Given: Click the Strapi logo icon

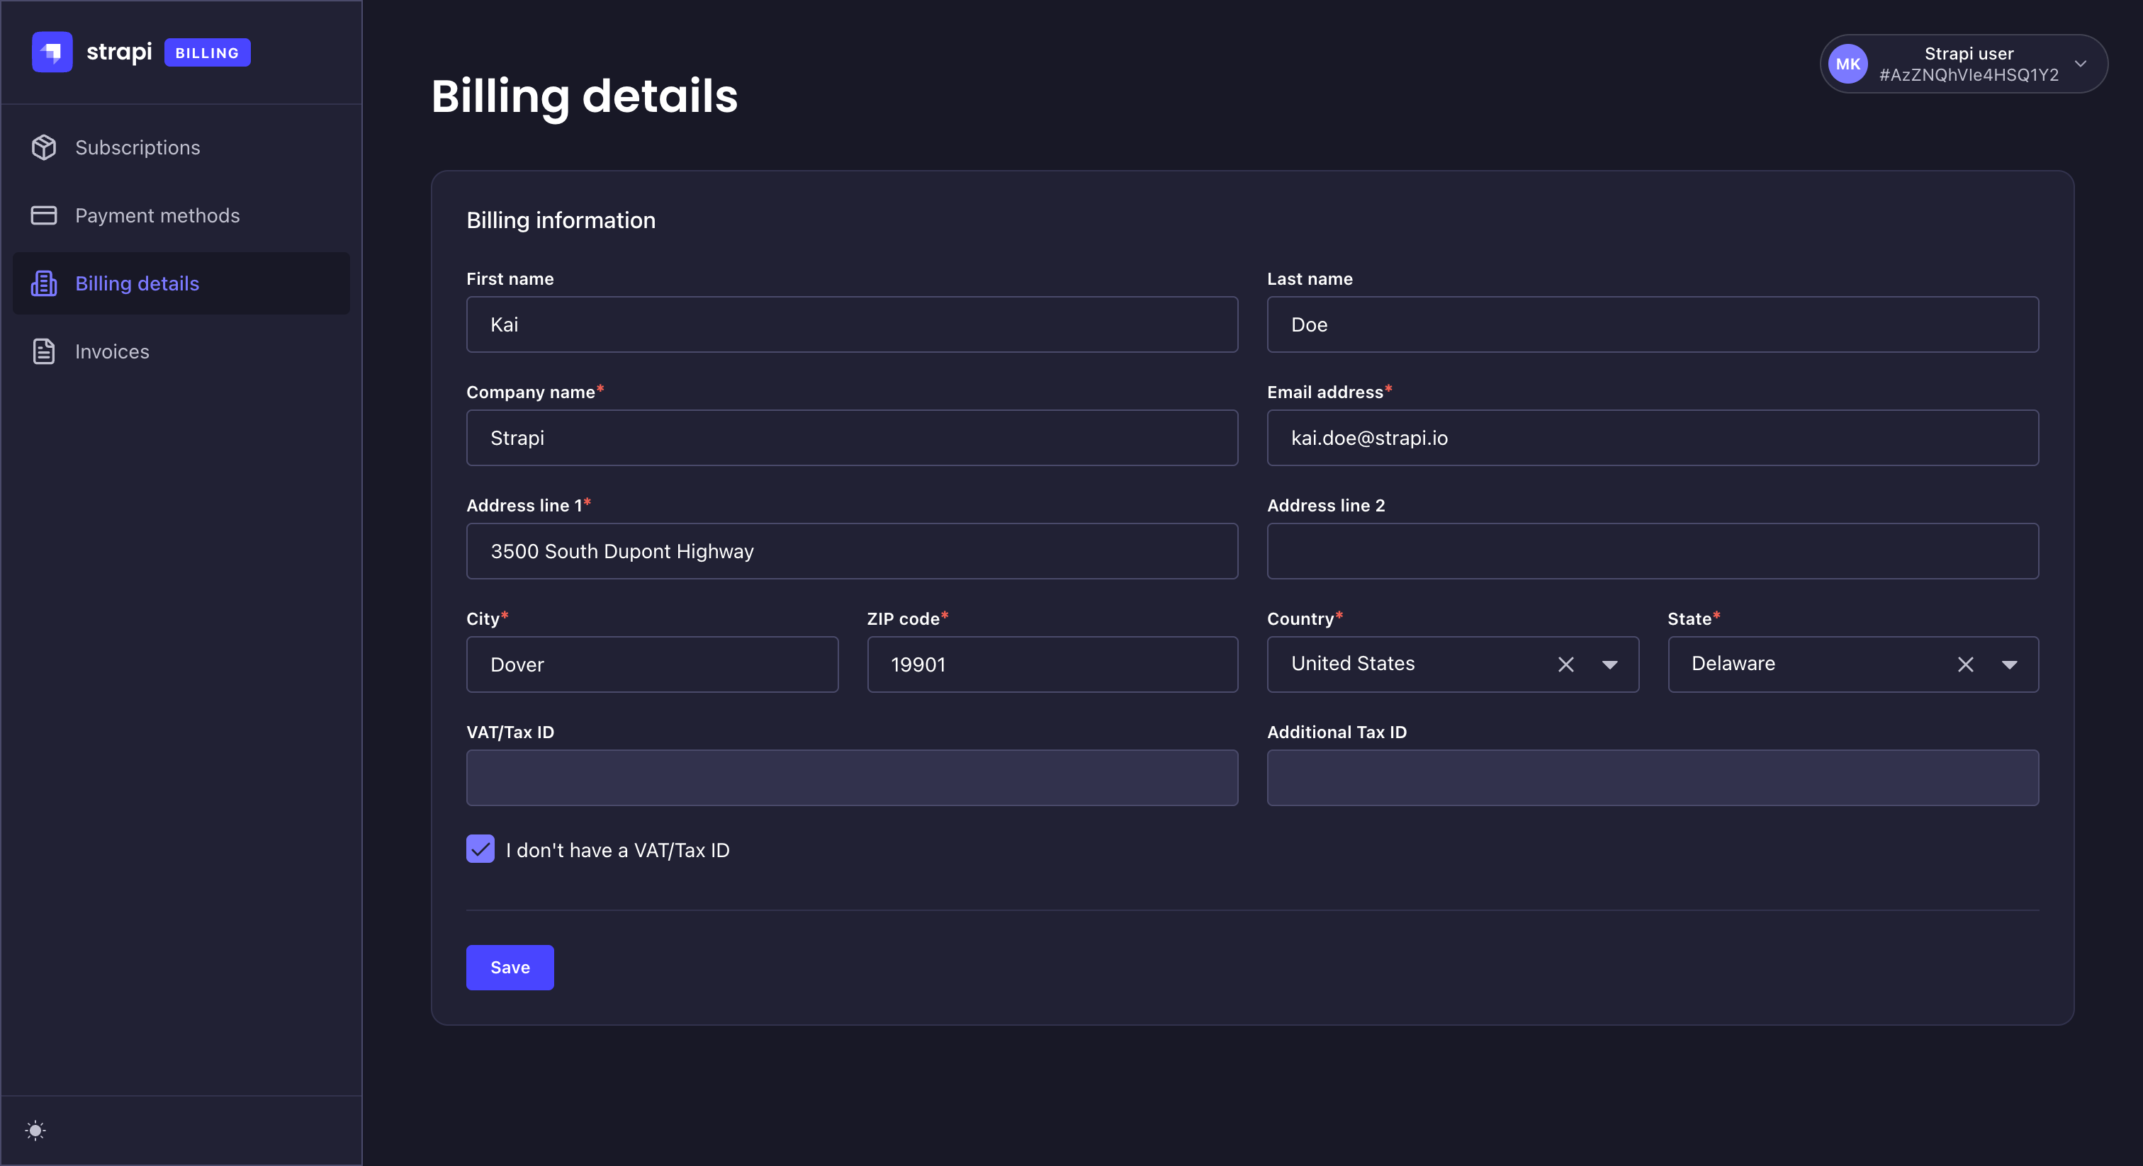Looking at the screenshot, I should pos(52,52).
